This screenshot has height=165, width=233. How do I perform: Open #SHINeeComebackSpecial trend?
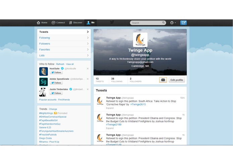pos(53,117)
